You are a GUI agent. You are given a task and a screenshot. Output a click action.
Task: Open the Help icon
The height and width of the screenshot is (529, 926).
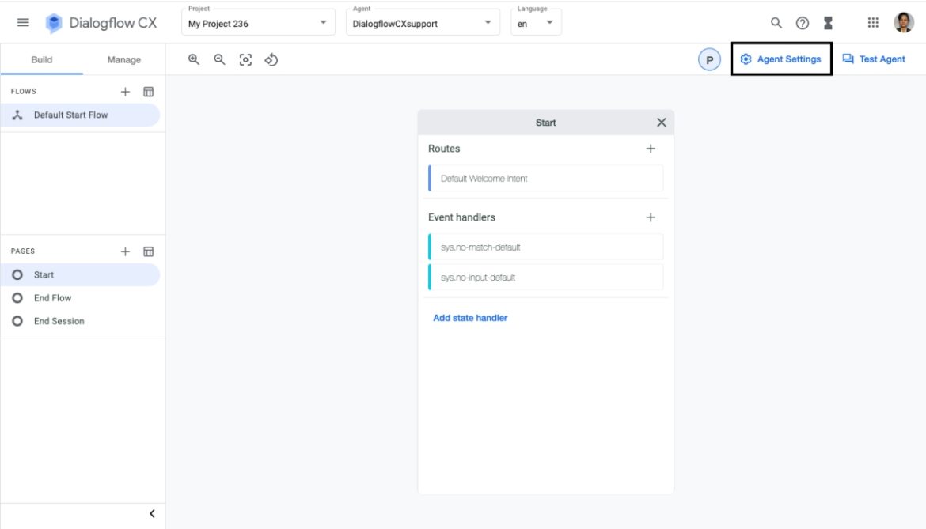[801, 22]
